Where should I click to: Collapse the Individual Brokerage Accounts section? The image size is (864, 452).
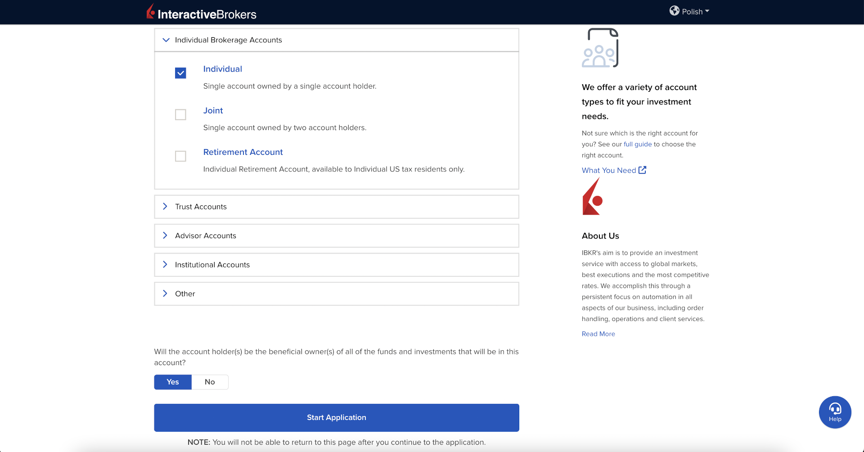click(x=166, y=40)
